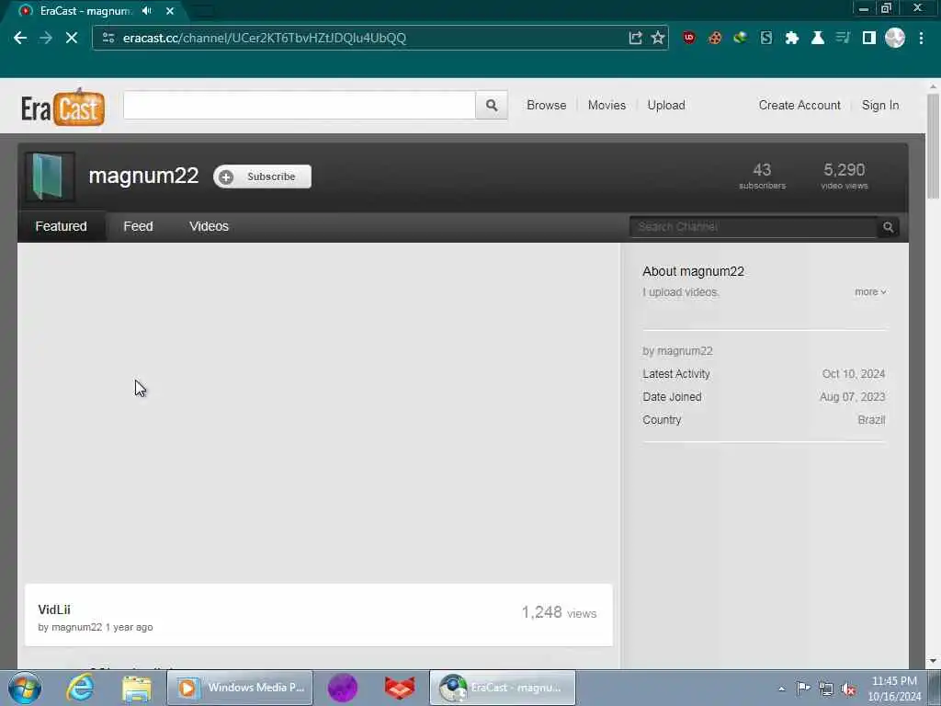The width and height of the screenshot is (941, 706).
Task: Click the EraCast Chrome taskbar button
Action: click(503, 688)
